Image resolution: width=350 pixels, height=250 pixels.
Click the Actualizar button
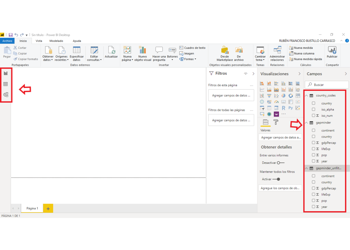pyautogui.click(x=111, y=52)
